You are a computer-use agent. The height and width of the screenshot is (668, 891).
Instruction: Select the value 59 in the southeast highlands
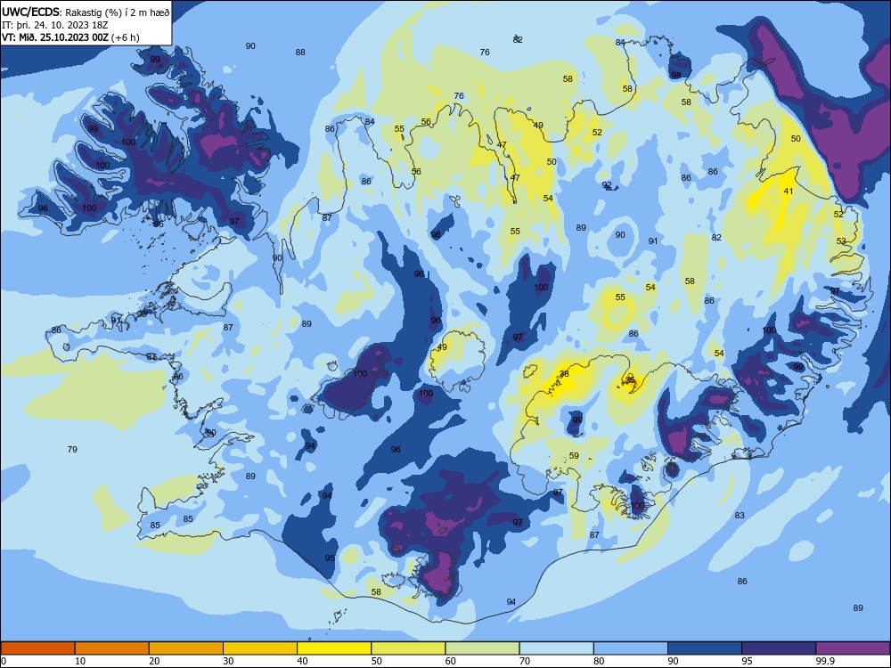574,455
